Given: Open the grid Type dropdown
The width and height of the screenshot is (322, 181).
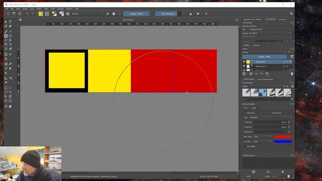Looking at the screenshot, I should point(270,117).
